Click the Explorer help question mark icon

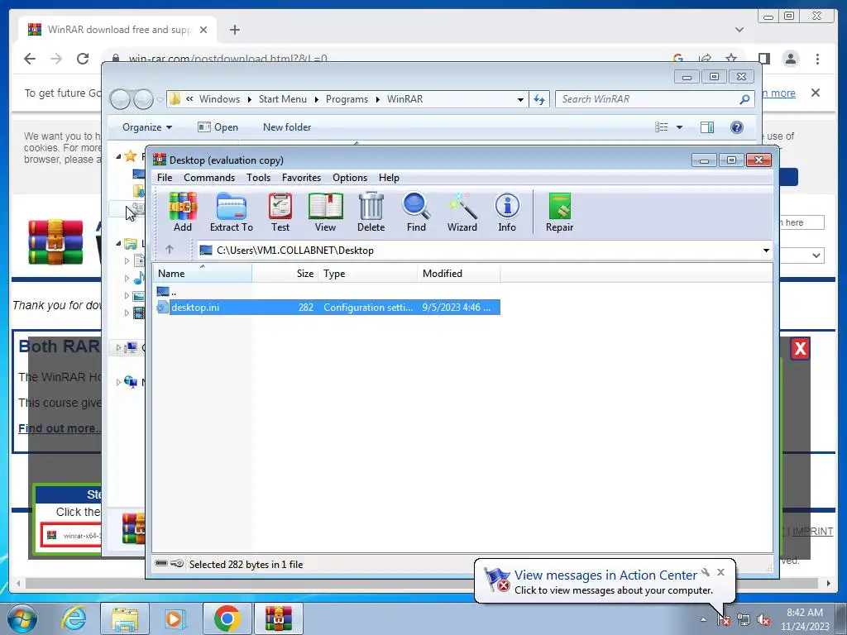[736, 127]
